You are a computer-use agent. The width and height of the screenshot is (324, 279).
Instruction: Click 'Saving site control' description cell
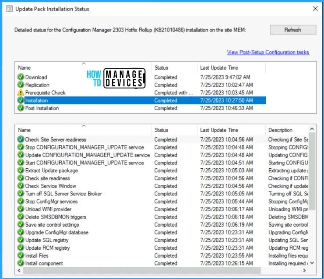point(288,224)
